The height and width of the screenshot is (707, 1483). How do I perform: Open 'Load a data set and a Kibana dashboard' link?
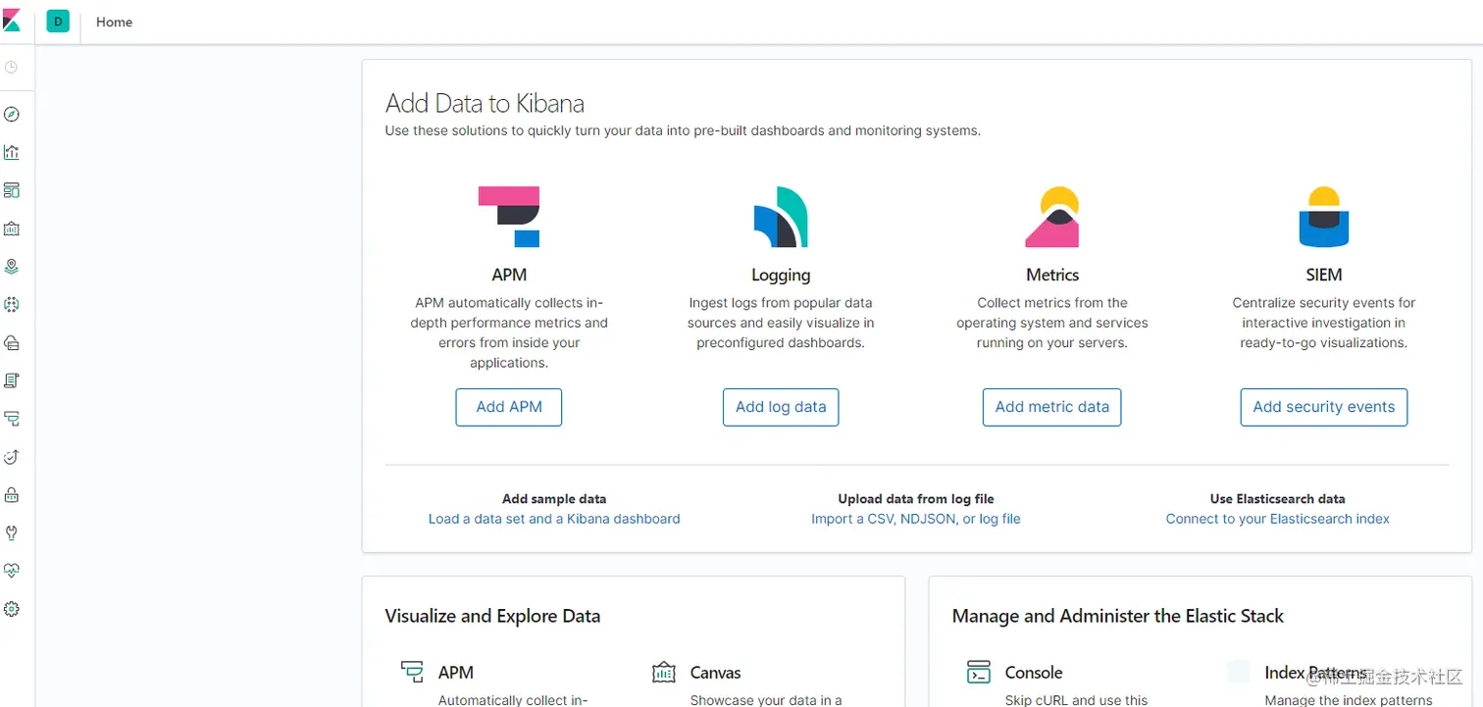click(554, 519)
